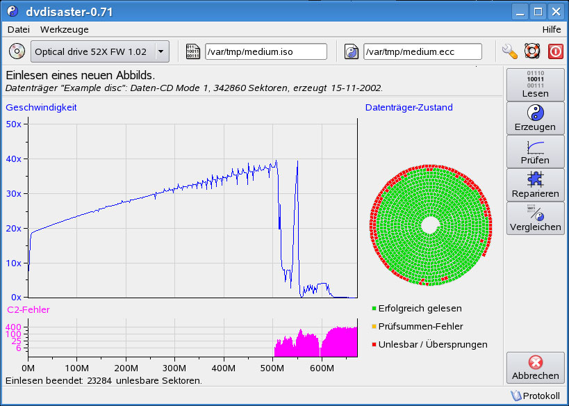
Task: Click the Reparieren puzzle button
Action: coord(535,185)
